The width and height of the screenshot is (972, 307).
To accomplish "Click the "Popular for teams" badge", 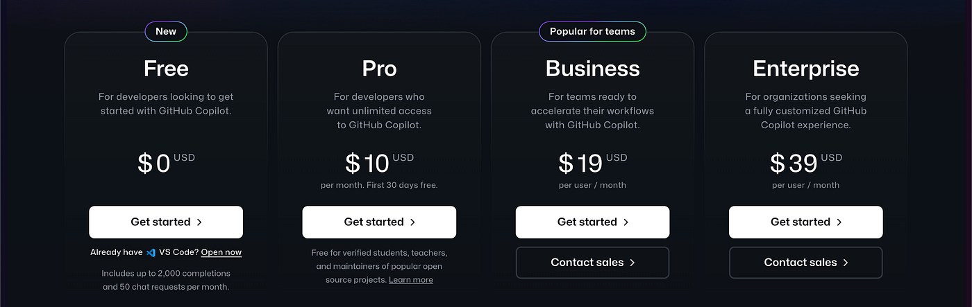I will pos(592,31).
